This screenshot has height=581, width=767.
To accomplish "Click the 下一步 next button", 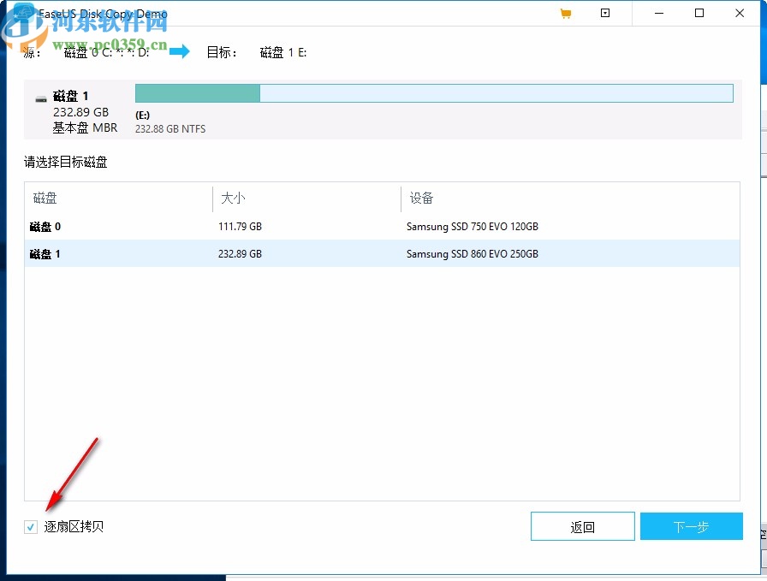I will [x=692, y=526].
